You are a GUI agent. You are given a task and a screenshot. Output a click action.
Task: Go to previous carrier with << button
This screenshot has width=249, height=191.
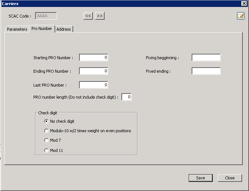tap(88, 16)
